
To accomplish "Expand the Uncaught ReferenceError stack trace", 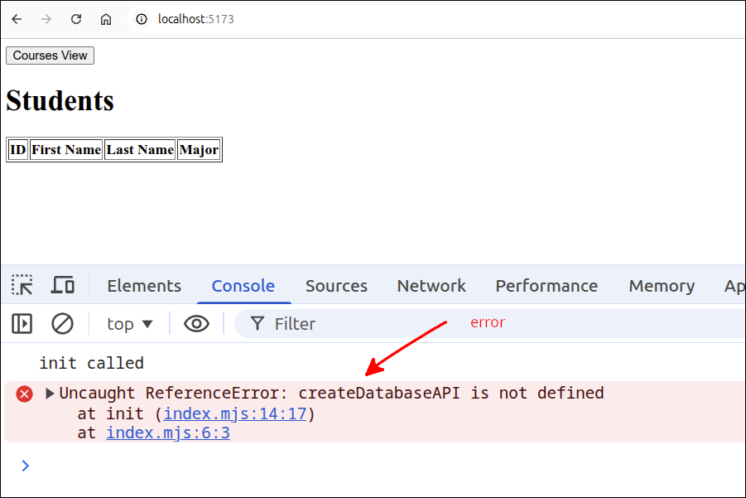I will coord(50,394).
